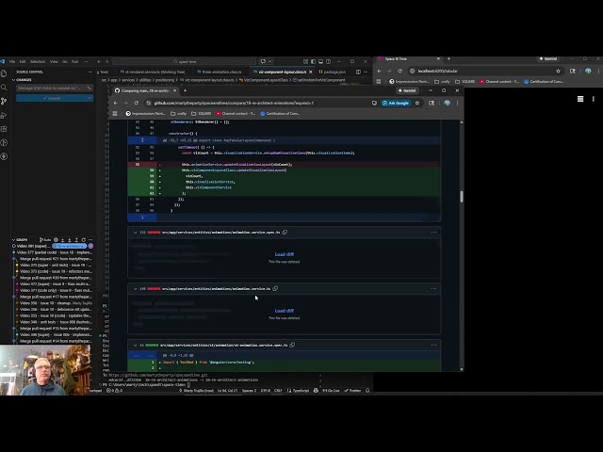Copy the animation.service.ts file path

275,289
